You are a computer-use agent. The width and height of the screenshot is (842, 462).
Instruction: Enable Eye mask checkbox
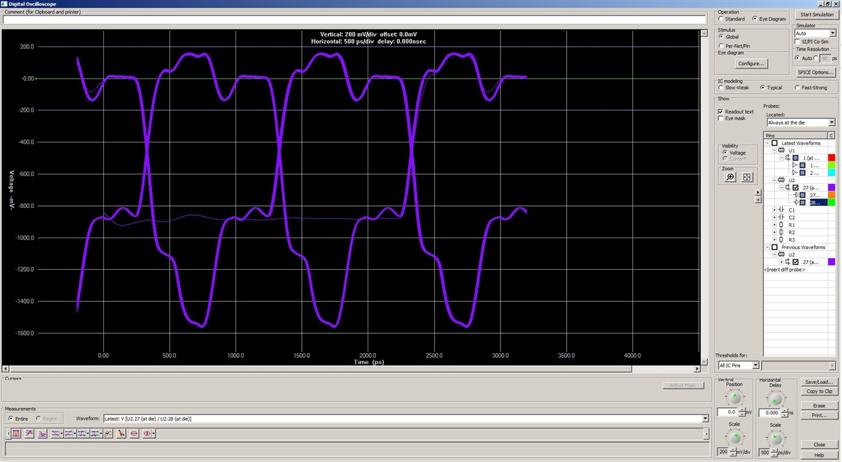tap(721, 118)
